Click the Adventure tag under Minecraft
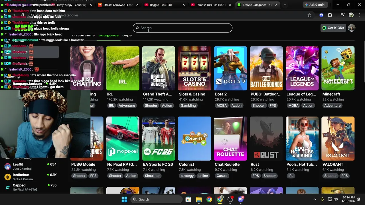The height and width of the screenshot is (205, 365). tap(332, 105)
